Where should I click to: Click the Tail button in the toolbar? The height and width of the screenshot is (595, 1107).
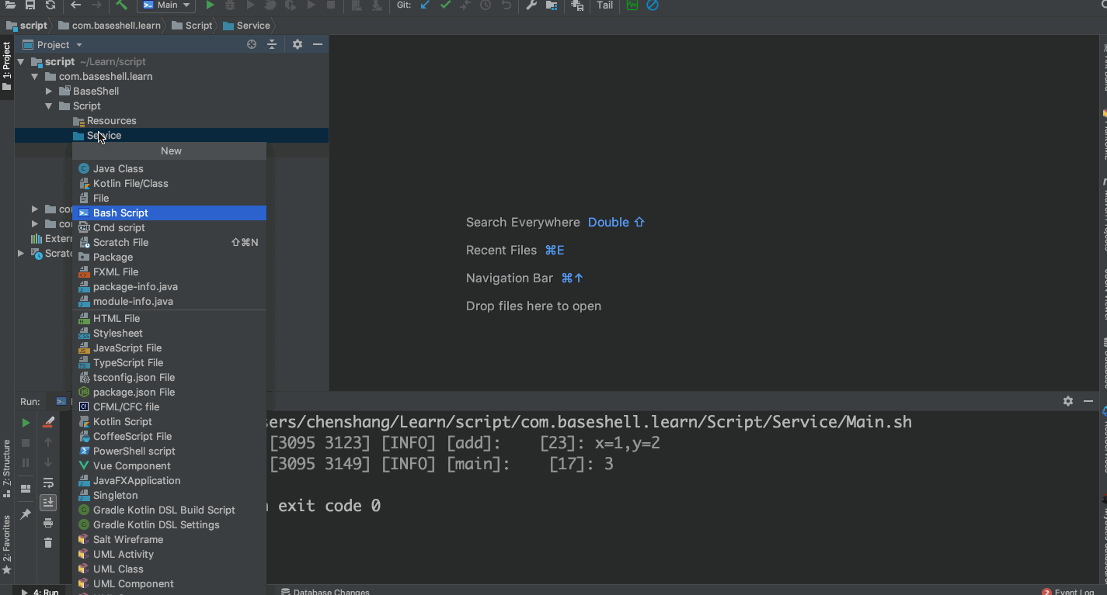pos(604,5)
